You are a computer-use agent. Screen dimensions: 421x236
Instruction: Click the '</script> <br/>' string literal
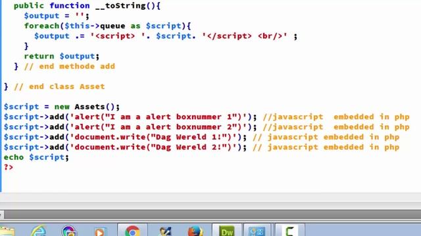pyautogui.click(x=245, y=36)
